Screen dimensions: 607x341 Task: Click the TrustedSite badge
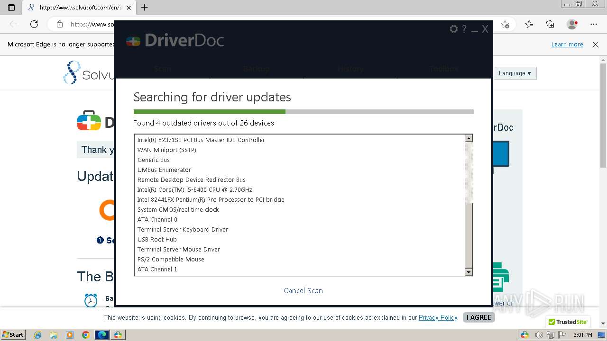point(568,322)
